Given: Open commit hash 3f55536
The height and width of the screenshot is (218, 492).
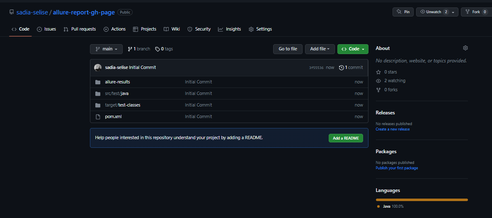Looking at the screenshot, I should pos(316,68).
